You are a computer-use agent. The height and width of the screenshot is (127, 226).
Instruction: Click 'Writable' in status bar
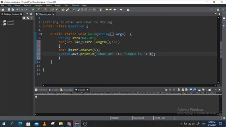[115, 118]
